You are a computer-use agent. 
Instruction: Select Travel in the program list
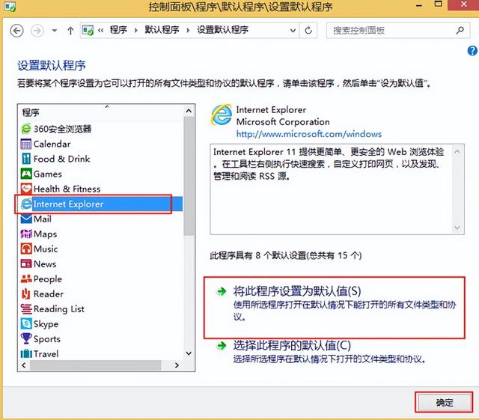point(46,353)
